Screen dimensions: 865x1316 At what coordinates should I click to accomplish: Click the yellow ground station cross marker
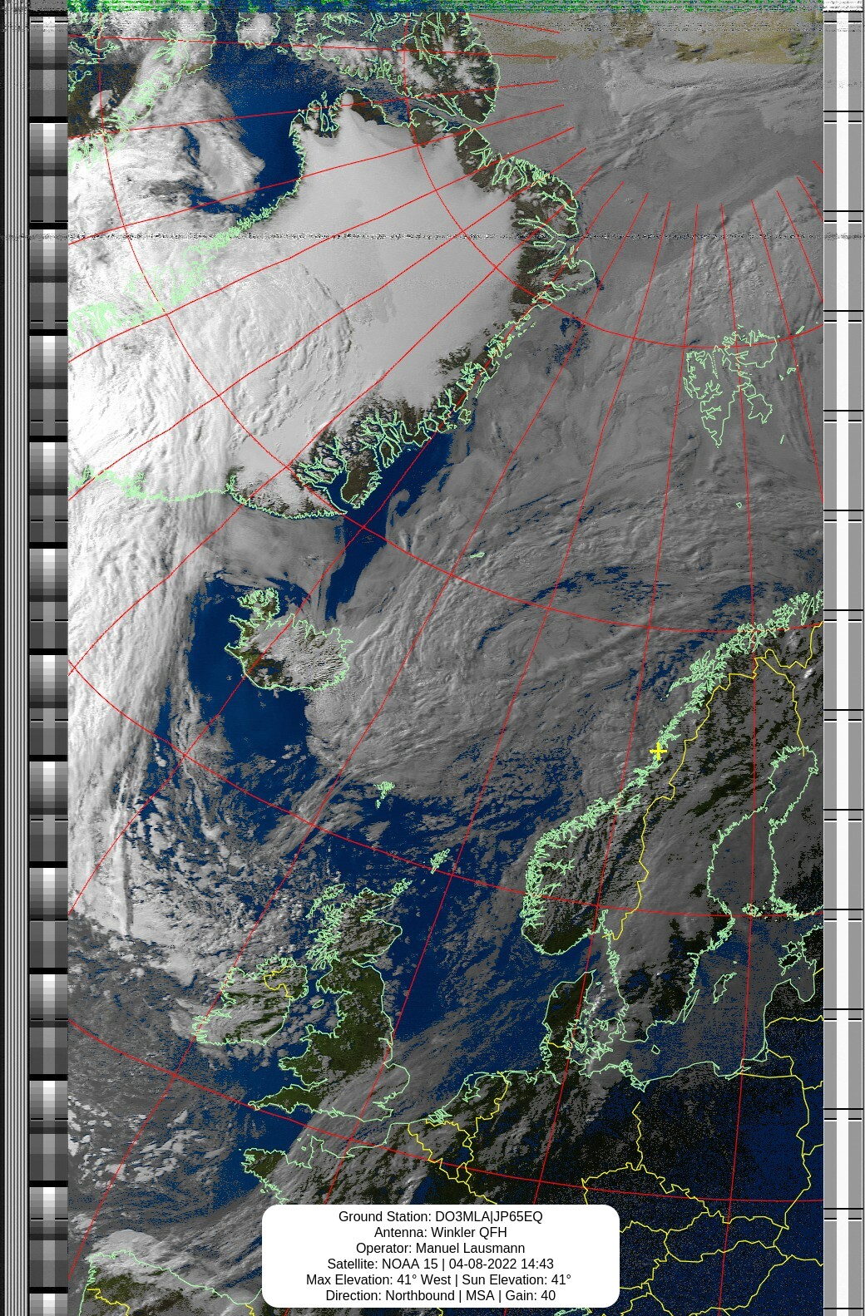(x=658, y=752)
